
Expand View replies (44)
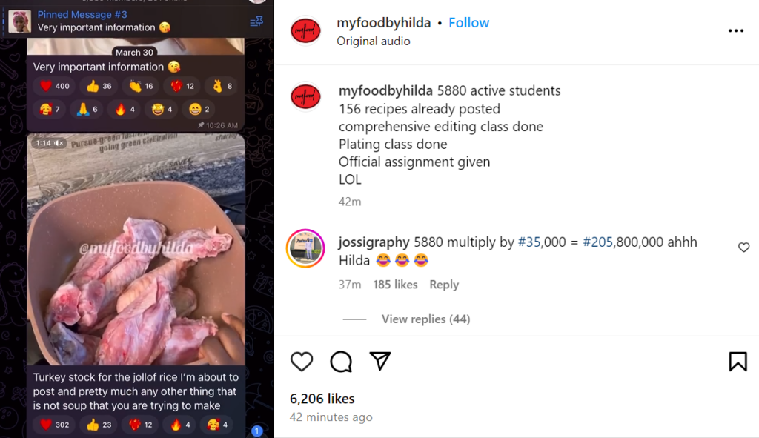425,319
